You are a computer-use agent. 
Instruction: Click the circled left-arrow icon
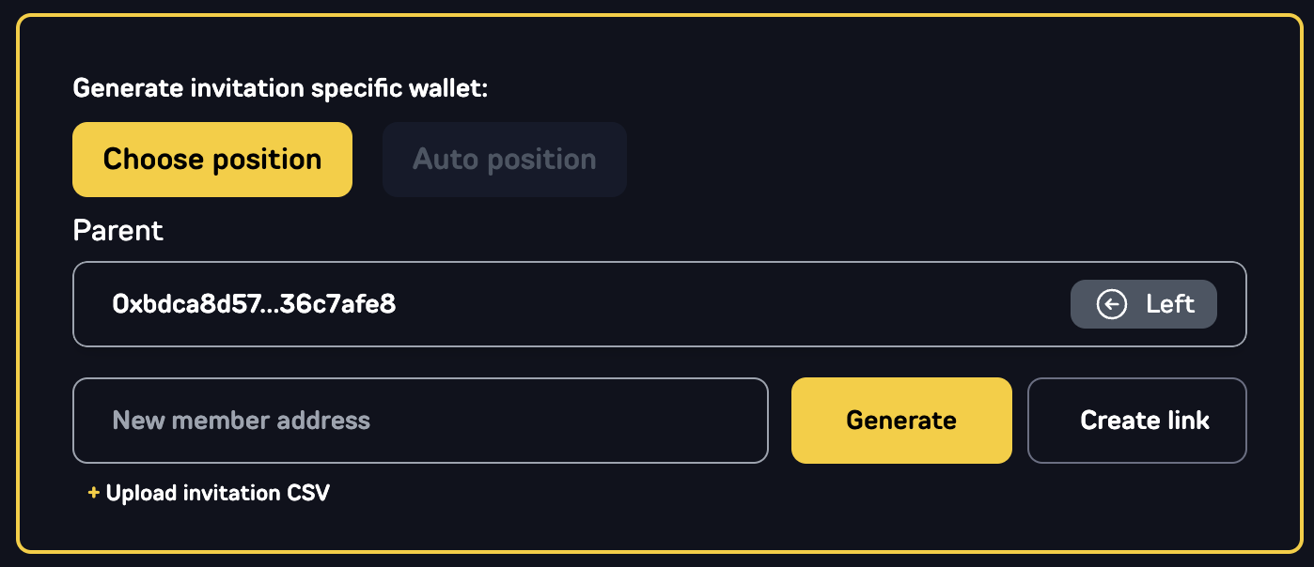click(1112, 304)
